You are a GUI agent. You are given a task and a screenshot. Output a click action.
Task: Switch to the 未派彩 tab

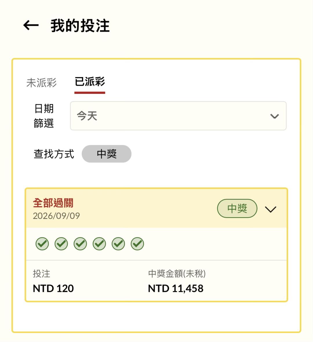point(41,83)
